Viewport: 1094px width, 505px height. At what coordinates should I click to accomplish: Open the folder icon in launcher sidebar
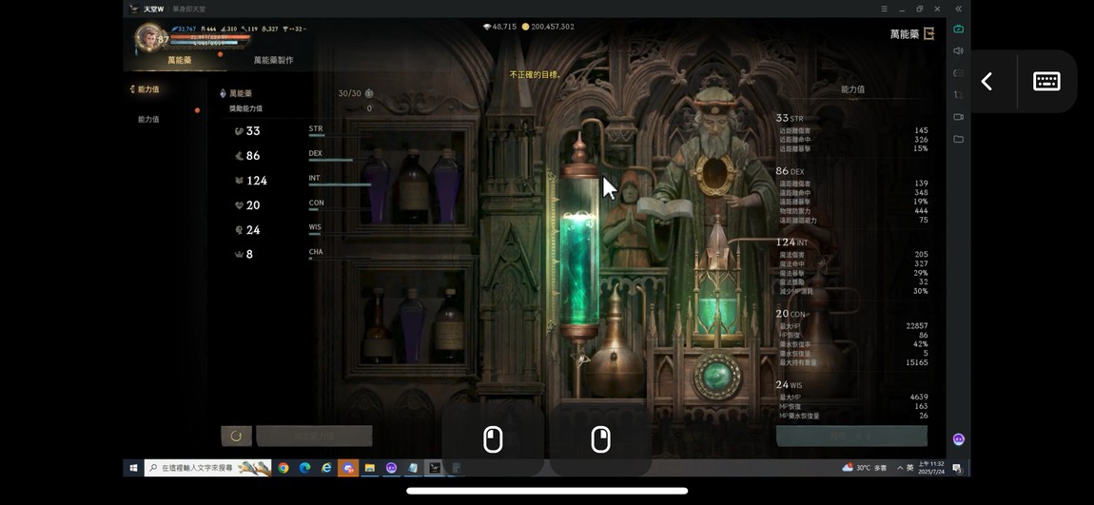(958, 139)
